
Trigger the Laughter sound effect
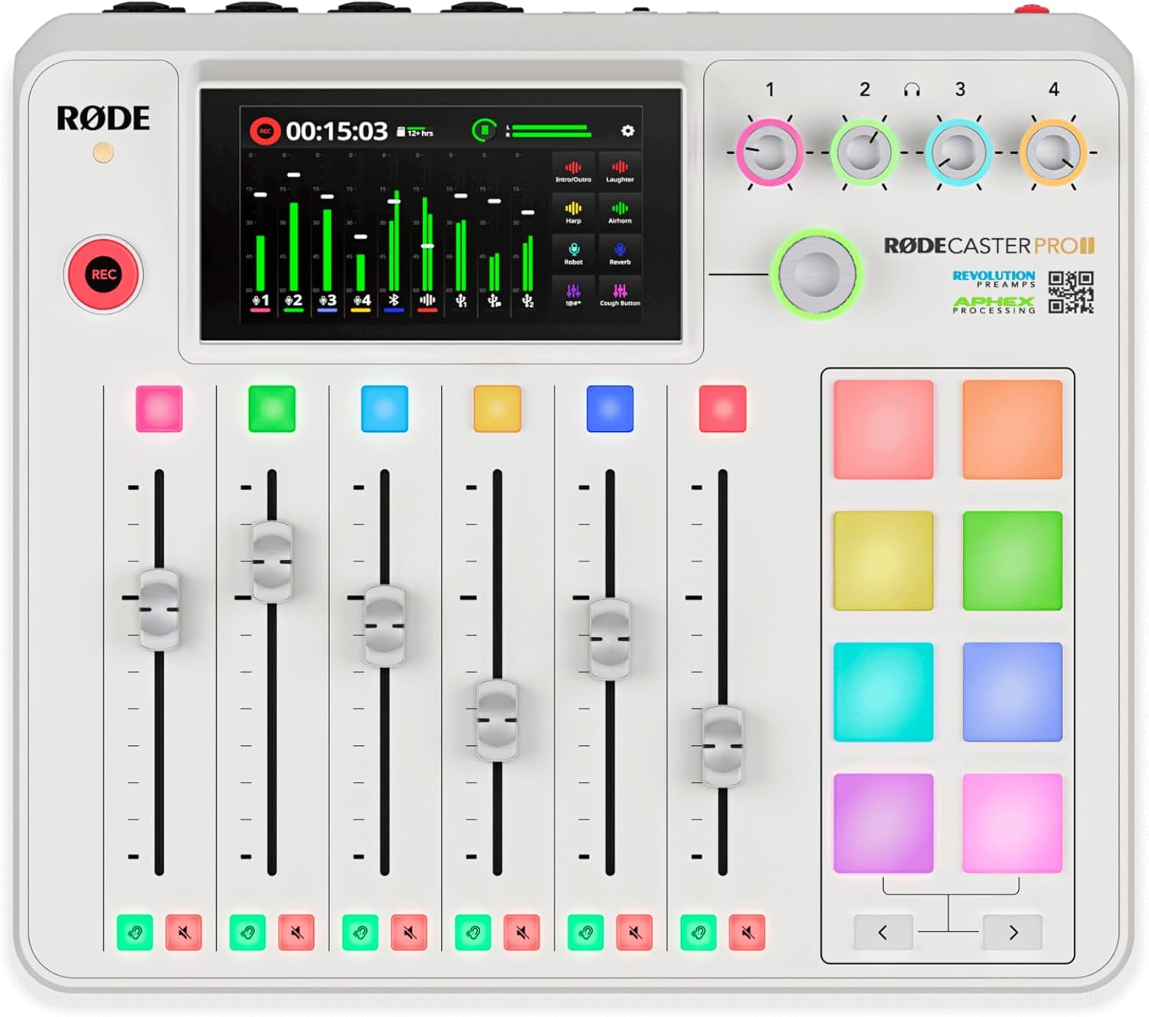click(620, 172)
